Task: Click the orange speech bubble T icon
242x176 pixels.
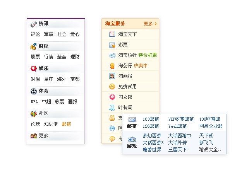Action: tap(112, 139)
